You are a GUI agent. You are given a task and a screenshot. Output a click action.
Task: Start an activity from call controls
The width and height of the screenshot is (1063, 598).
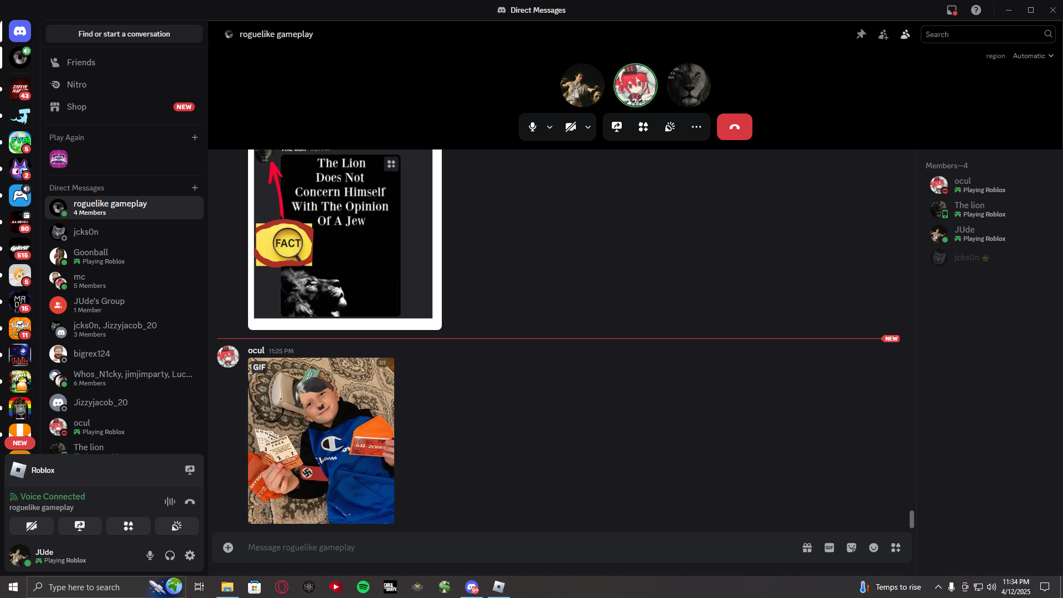[x=643, y=127]
